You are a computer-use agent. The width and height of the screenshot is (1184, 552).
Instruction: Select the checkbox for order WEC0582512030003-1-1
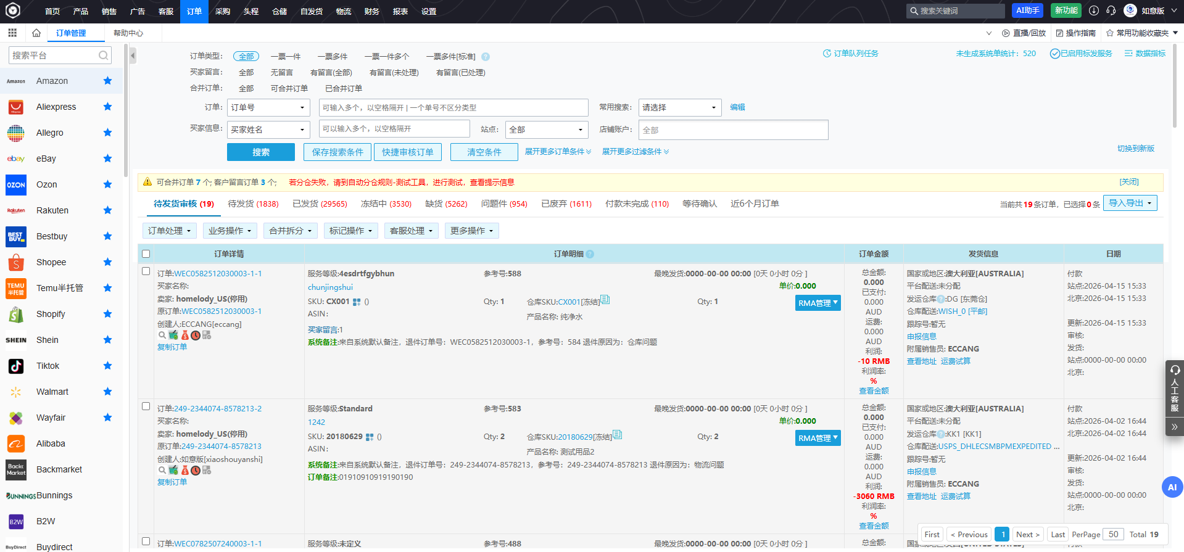click(146, 271)
